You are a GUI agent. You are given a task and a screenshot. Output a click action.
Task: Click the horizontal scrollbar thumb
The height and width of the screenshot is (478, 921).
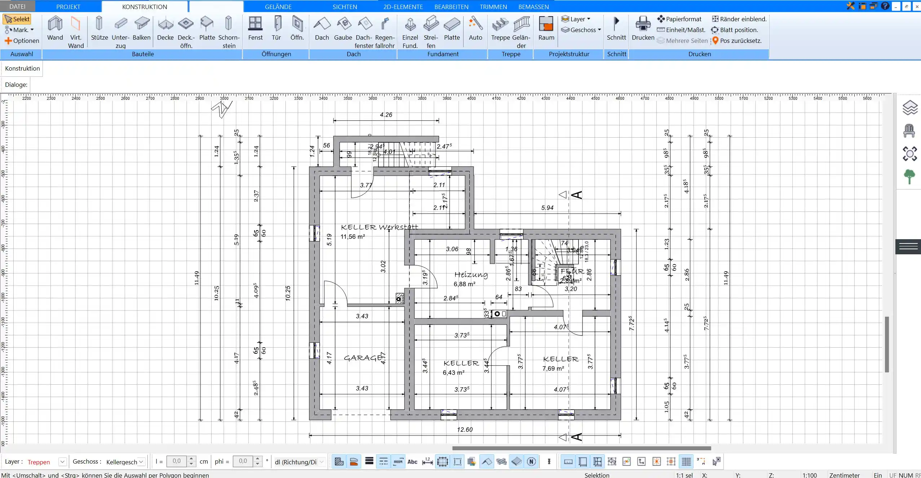tap(581, 448)
